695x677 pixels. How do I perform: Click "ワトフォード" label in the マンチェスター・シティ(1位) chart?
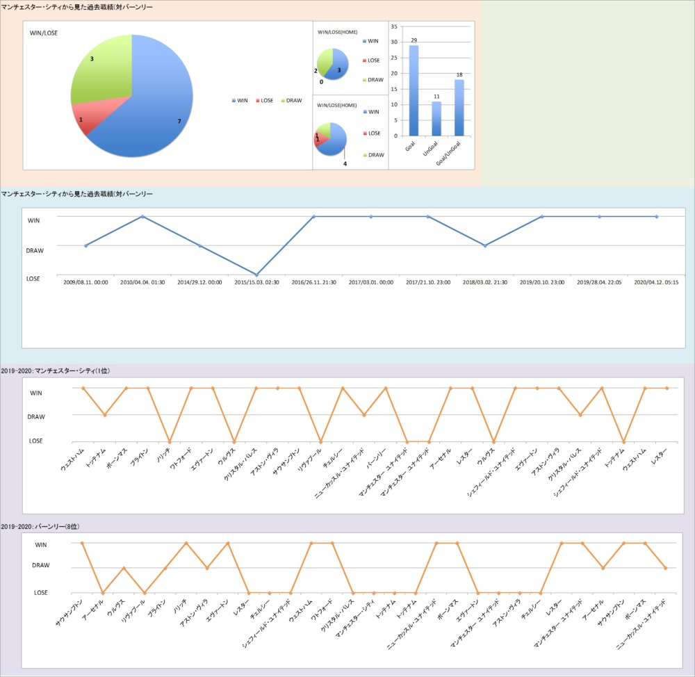click(181, 458)
